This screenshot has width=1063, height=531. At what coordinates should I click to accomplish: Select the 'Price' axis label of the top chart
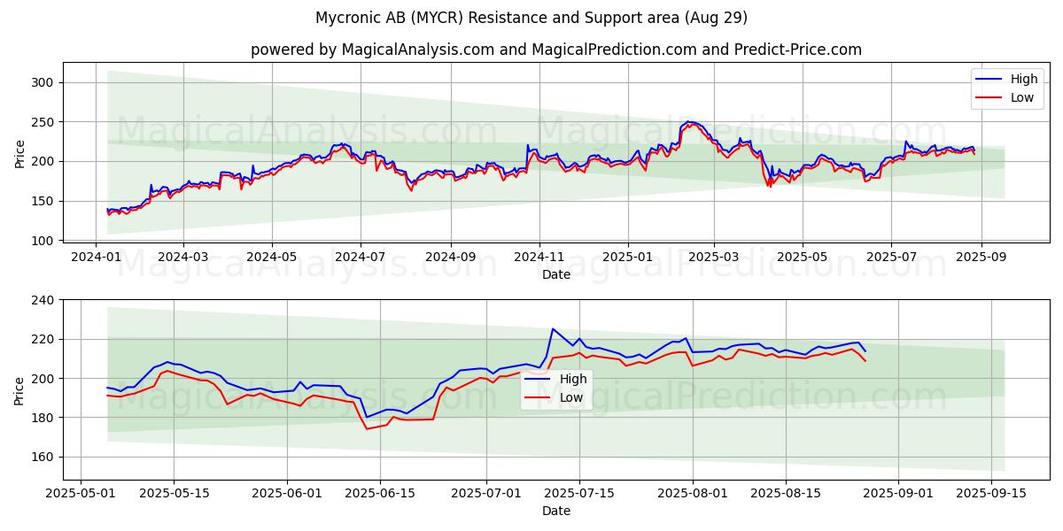coord(19,153)
